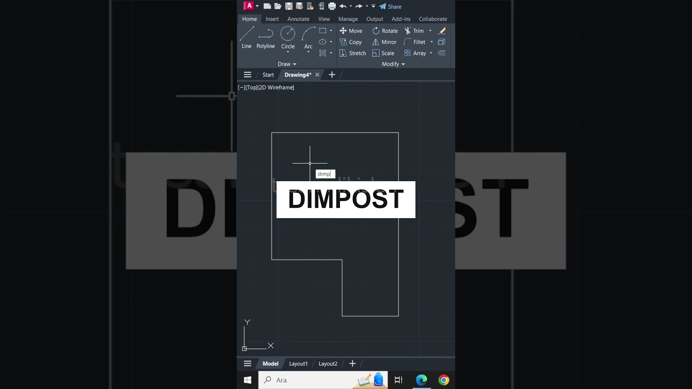
Task: Save the drawing with the Save icon
Action: [289, 6]
